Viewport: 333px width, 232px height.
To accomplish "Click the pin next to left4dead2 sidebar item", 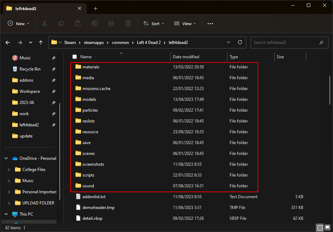I will pos(53,125).
